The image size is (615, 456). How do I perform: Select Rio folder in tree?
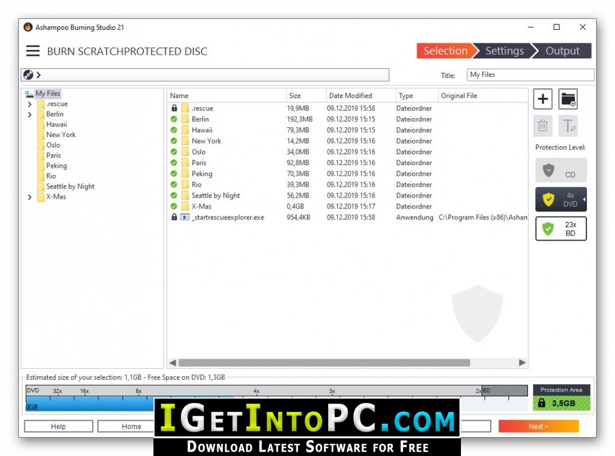(x=51, y=176)
